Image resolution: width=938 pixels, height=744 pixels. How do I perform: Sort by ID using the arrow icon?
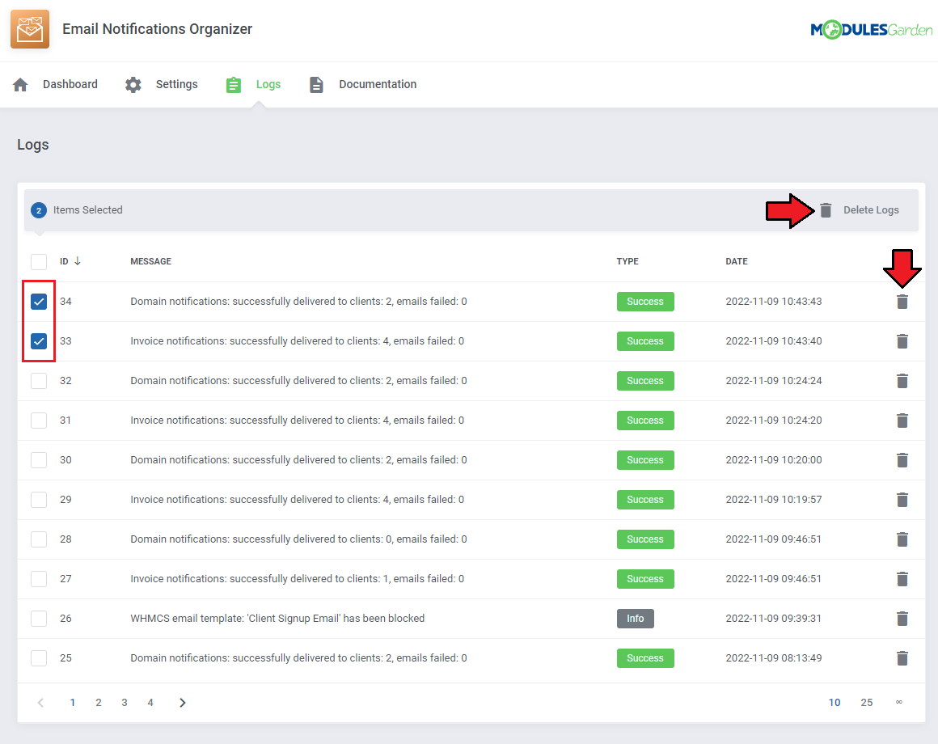pyautogui.click(x=77, y=260)
